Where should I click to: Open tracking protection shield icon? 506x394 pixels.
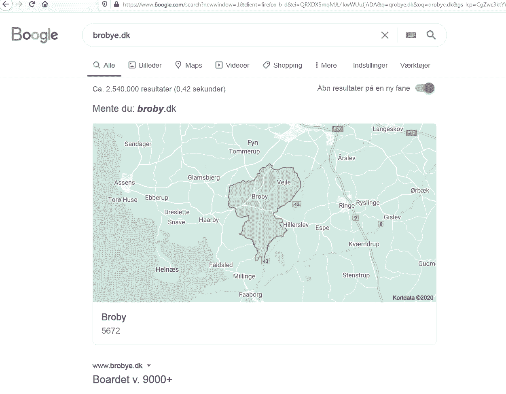tap(105, 4)
